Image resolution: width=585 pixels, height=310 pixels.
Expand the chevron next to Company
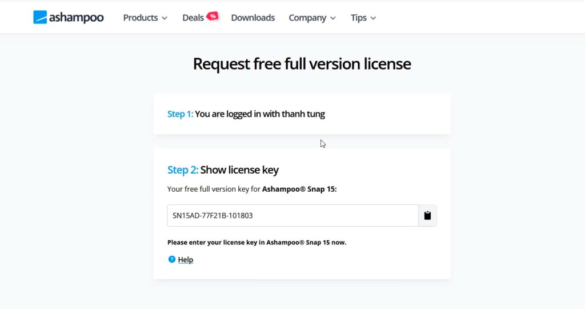point(333,18)
